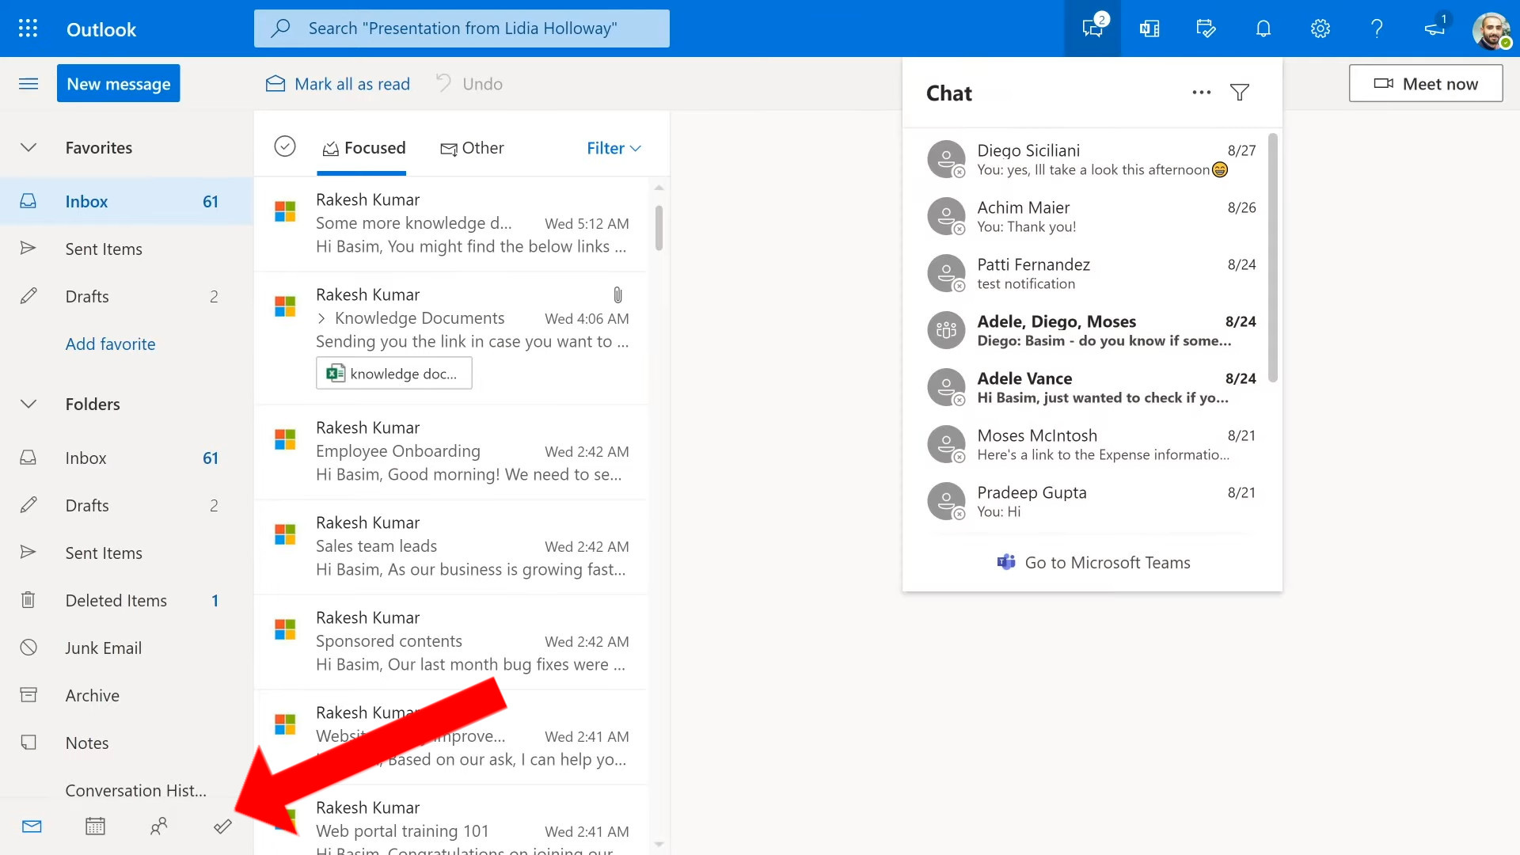This screenshot has height=855, width=1520.
Task: Select all messages with the circle checkbox
Action: 285,146
